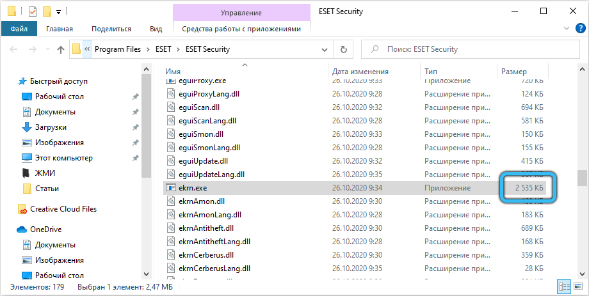
Task: Click the vertical scrollbar of file list
Action: click(581, 177)
